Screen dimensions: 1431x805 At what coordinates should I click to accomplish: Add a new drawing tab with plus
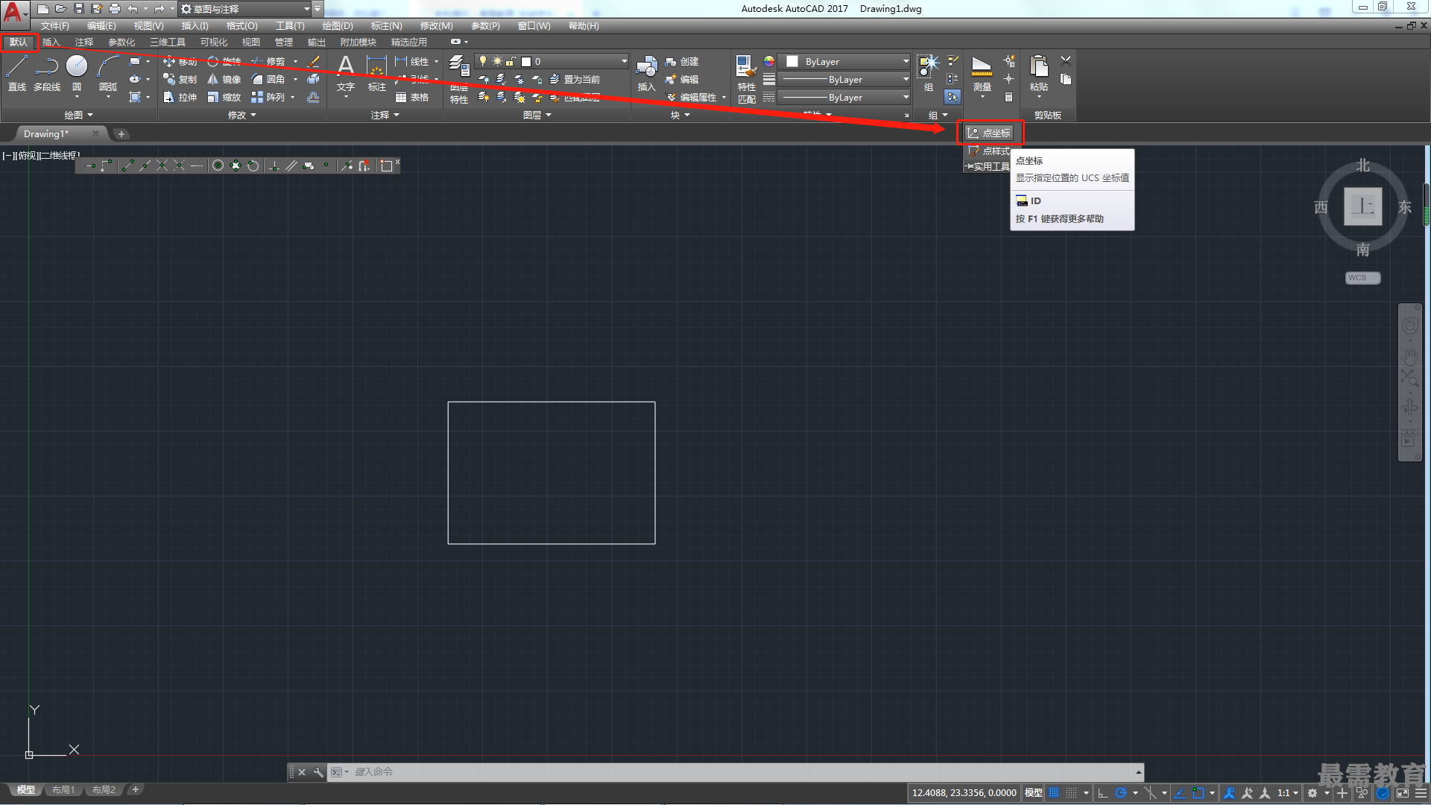pos(121,134)
